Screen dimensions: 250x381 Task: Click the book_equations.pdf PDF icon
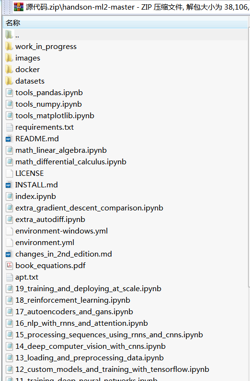click(x=9, y=266)
